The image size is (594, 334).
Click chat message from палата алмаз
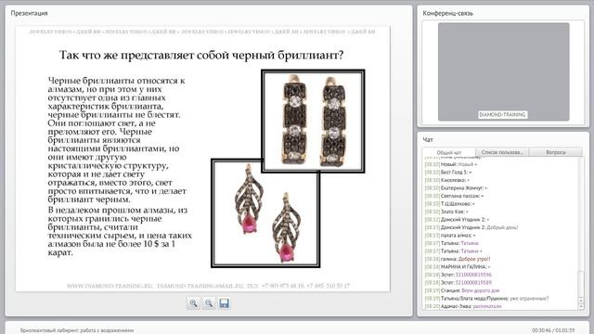450,236
